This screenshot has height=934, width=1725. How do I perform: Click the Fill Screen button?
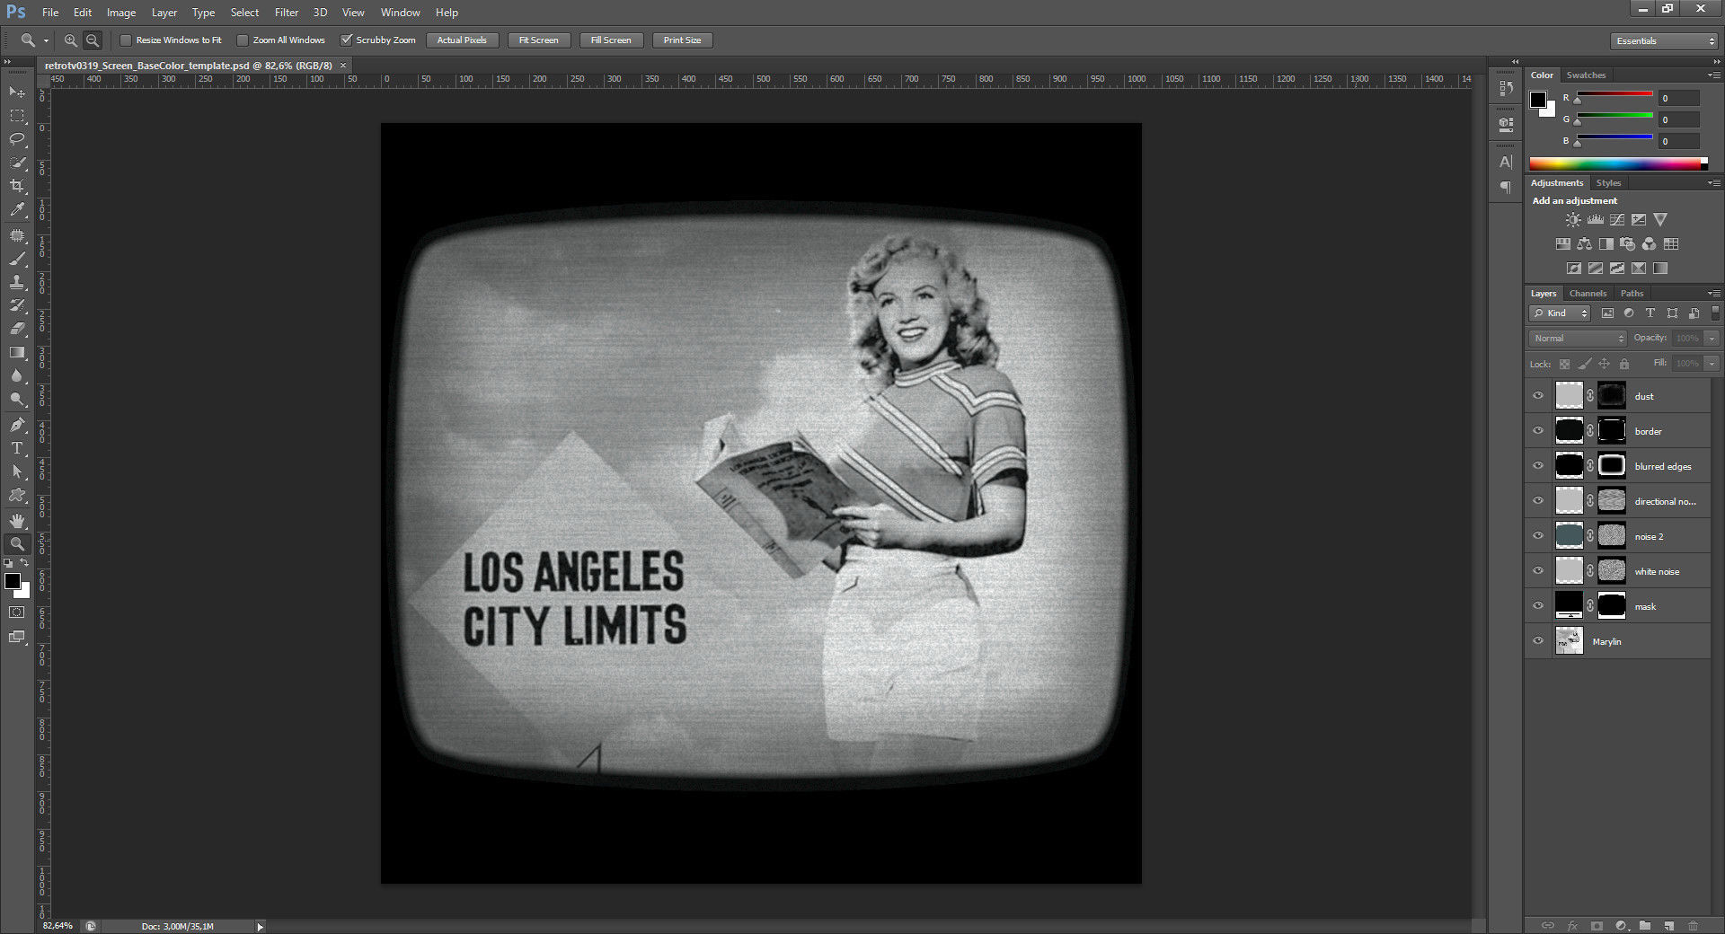click(611, 40)
